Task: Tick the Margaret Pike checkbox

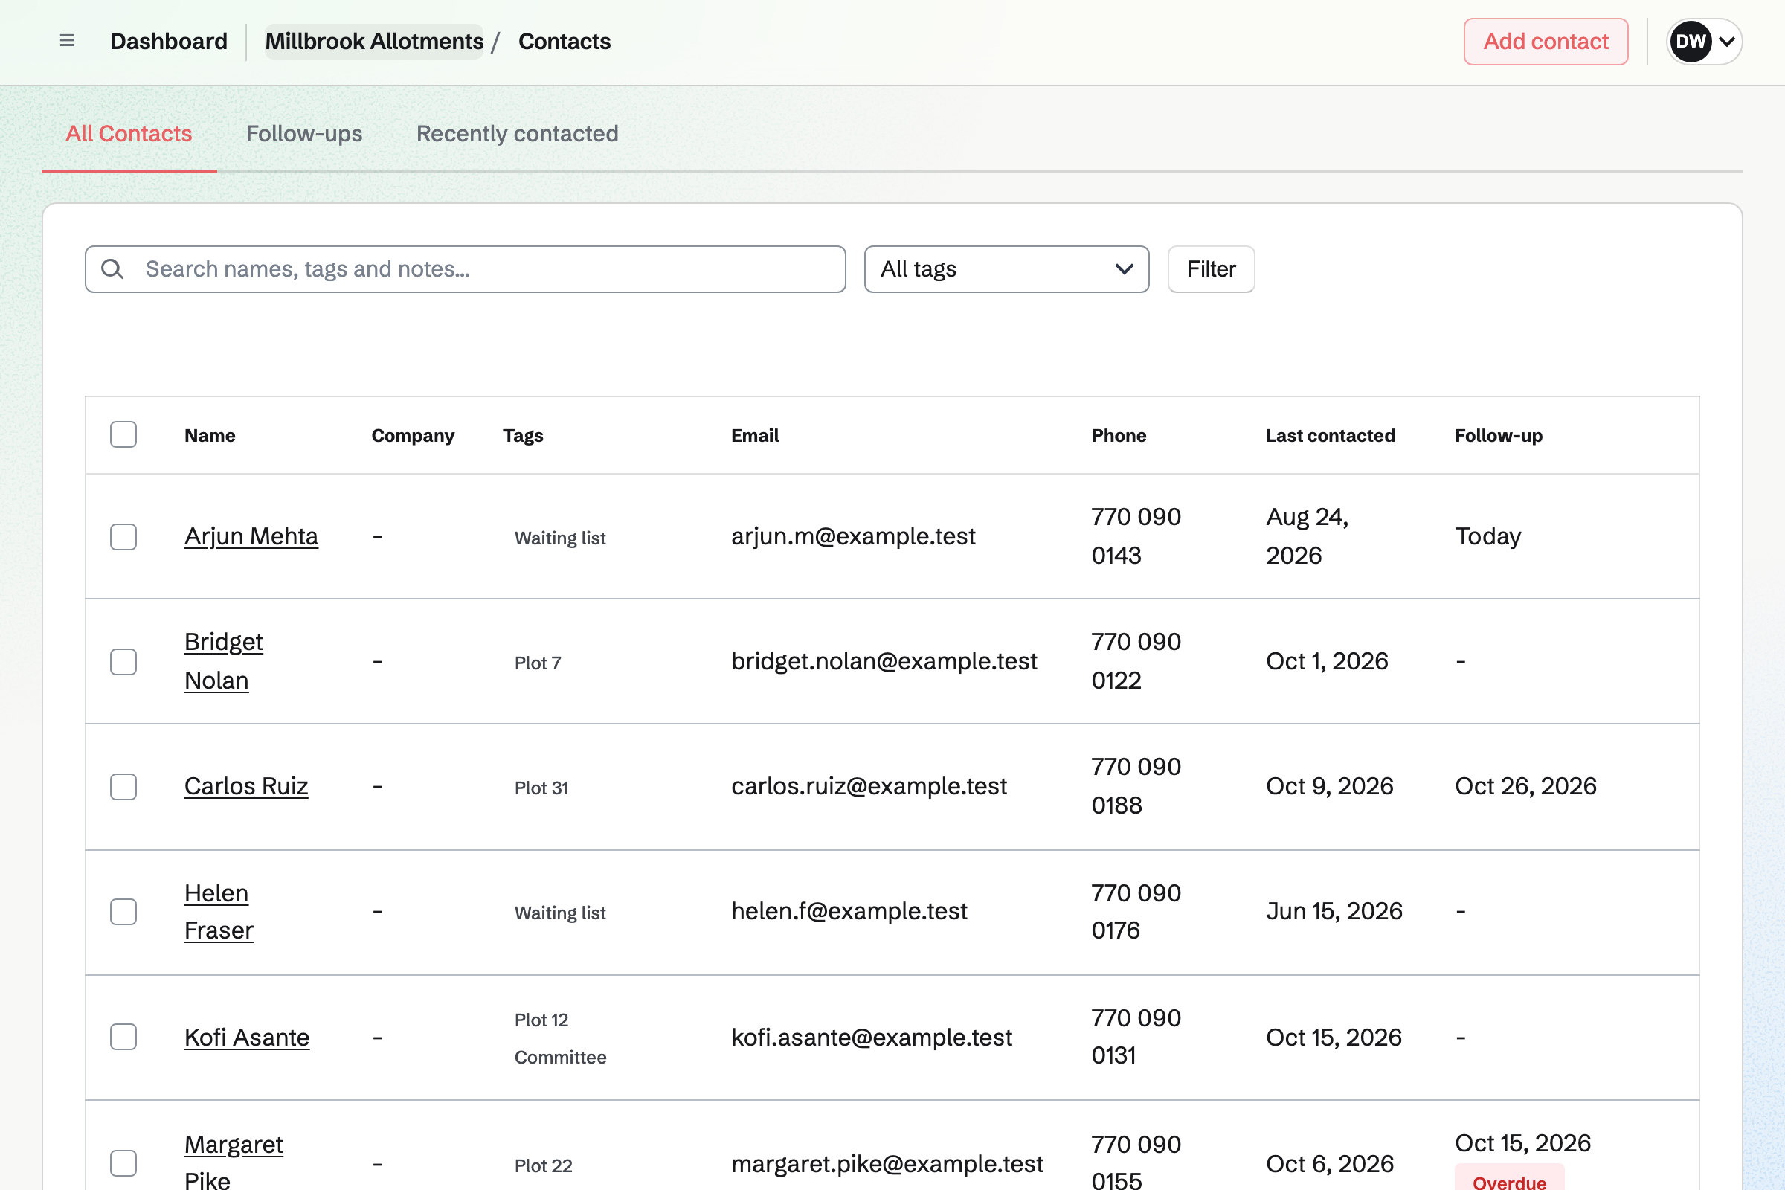Action: pos(123,1162)
